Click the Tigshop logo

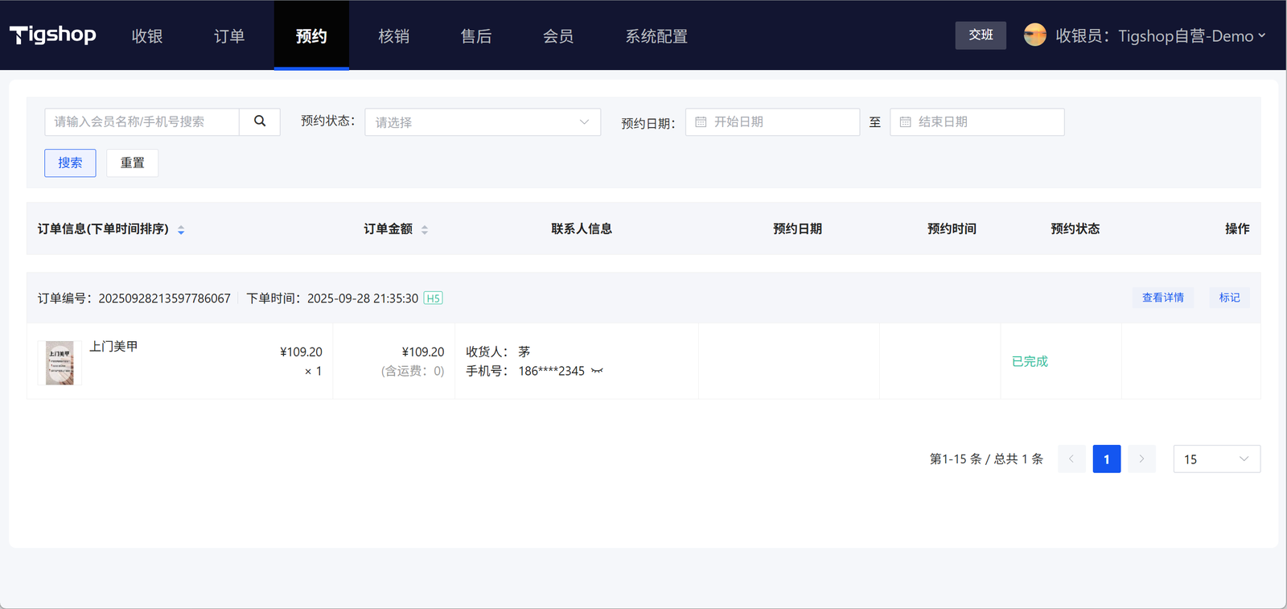(53, 35)
